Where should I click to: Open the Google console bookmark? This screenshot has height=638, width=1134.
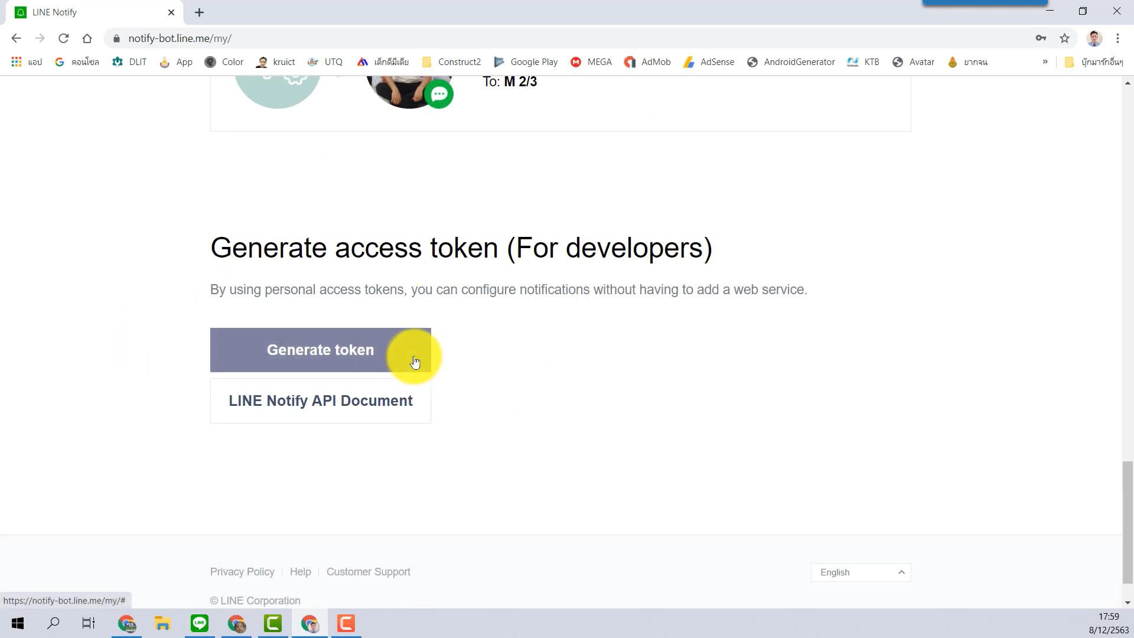[x=77, y=62]
